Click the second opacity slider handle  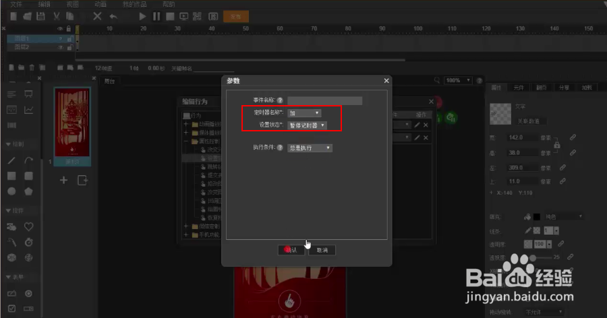[533, 257]
